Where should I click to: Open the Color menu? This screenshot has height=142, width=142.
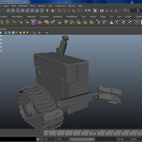click(50, 6)
